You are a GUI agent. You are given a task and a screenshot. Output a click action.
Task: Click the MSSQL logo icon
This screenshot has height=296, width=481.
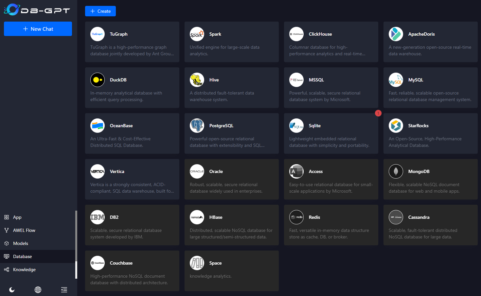coord(296,80)
